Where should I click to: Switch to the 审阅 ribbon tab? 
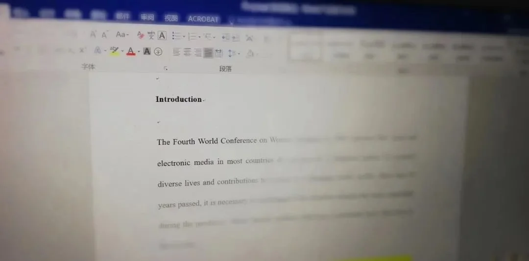coord(147,17)
